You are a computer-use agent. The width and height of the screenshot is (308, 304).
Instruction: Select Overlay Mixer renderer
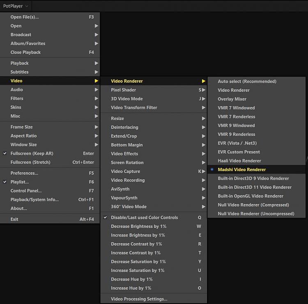coord(257,99)
